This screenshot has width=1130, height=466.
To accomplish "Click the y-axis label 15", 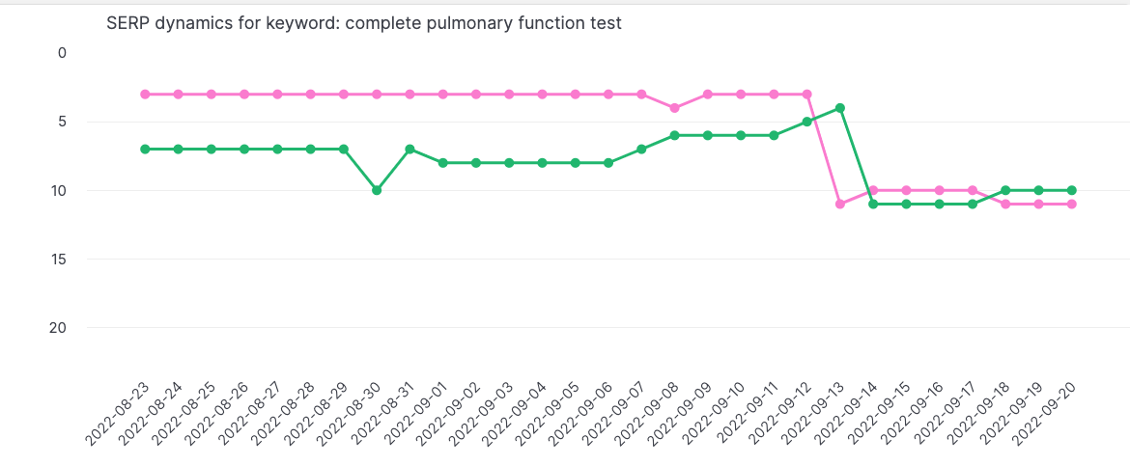I will (58, 259).
